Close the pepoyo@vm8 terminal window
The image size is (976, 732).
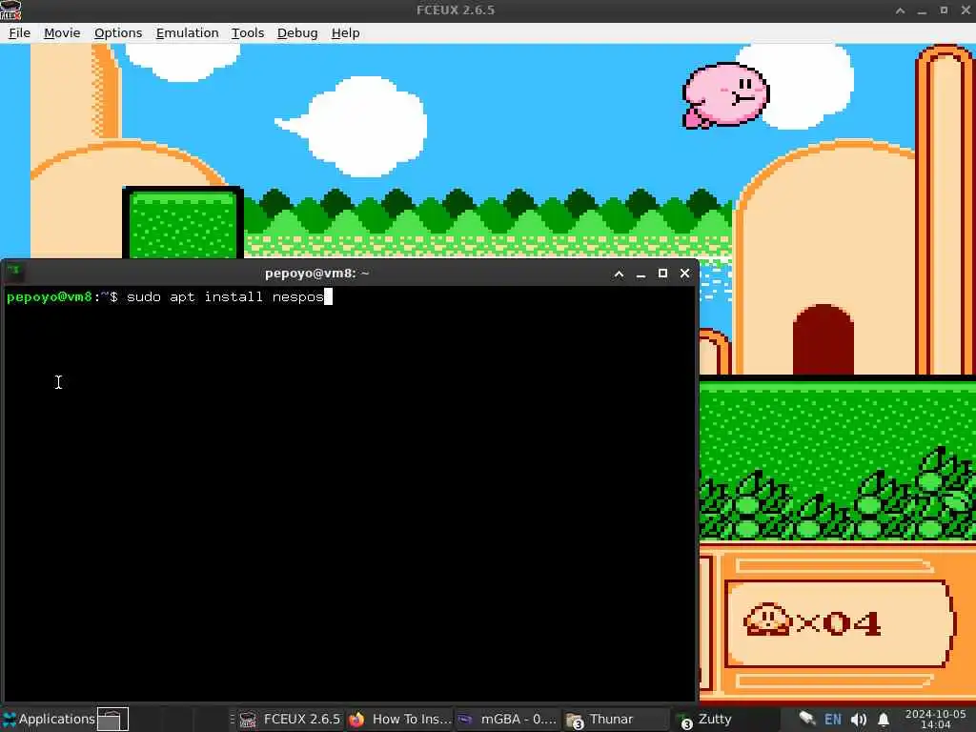click(x=684, y=274)
